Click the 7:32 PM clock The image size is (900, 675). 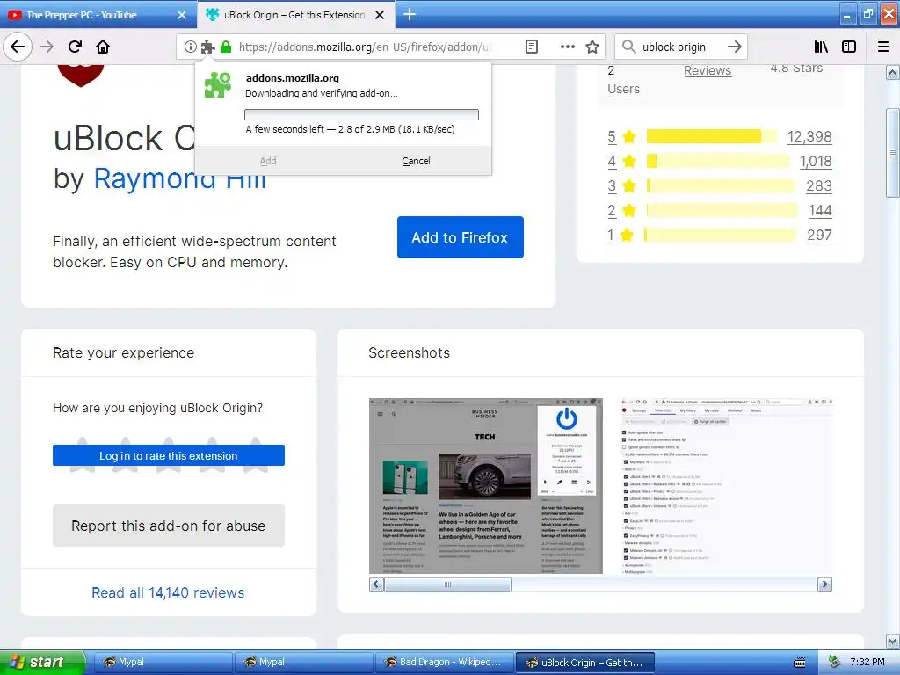point(867,663)
